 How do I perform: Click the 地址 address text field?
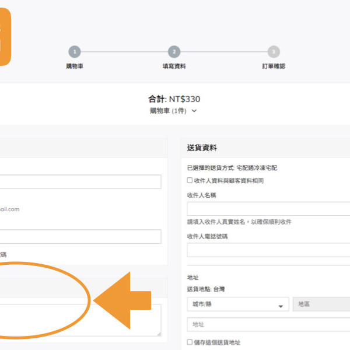point(268,324)
